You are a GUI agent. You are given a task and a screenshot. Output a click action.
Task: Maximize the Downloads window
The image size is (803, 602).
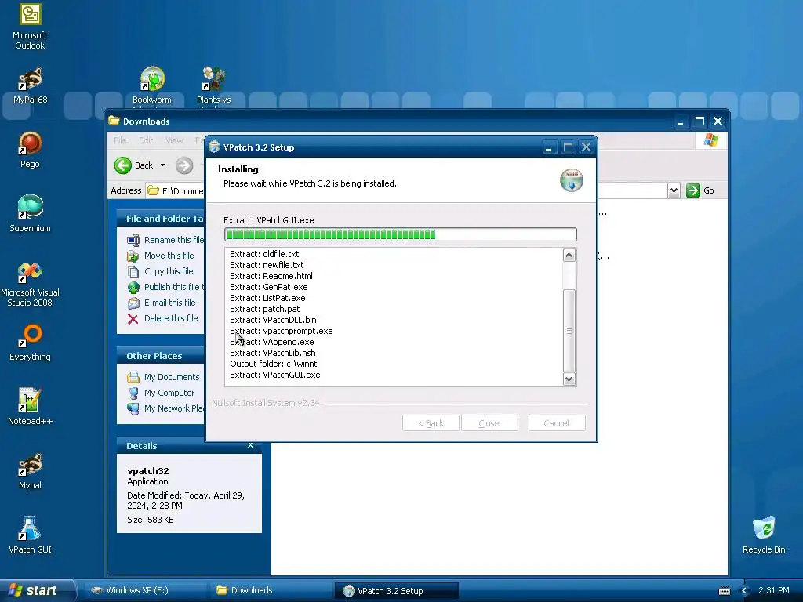pos(699,121)
